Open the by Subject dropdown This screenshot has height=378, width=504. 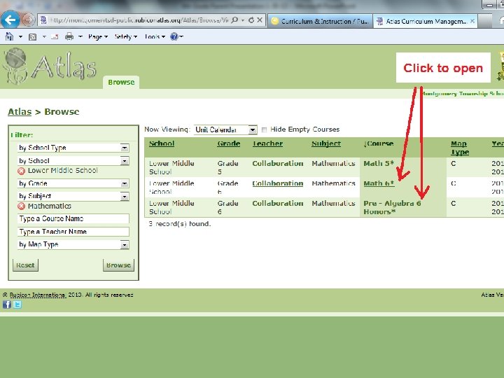pos(125,197)
